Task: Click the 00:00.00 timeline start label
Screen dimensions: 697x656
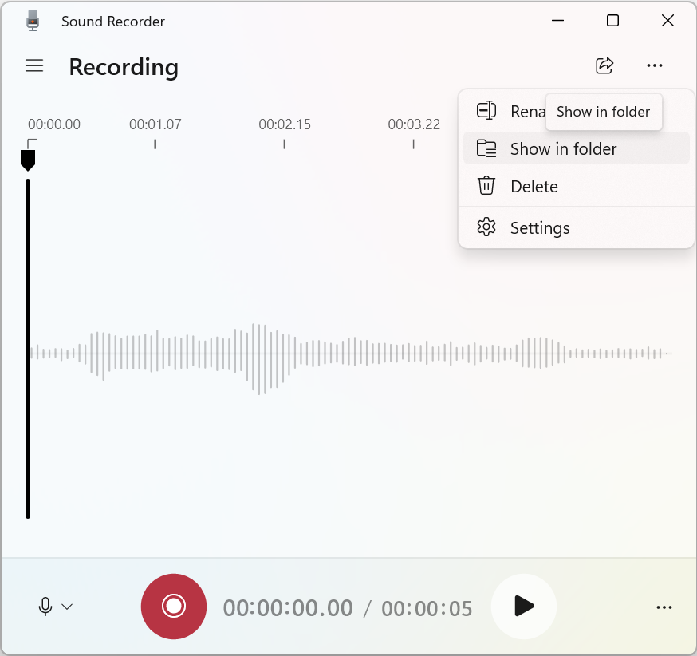Action: pos(54,124)
